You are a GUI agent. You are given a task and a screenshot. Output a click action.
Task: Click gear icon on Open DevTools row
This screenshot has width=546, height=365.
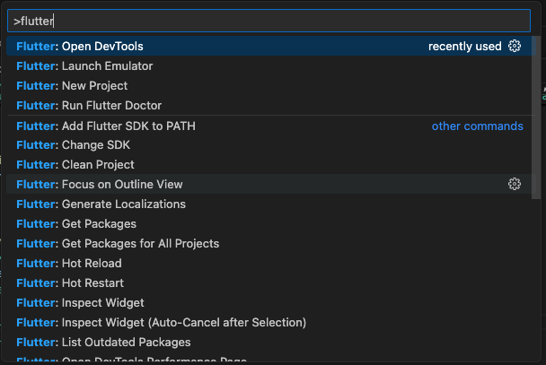tap(515, 46)
